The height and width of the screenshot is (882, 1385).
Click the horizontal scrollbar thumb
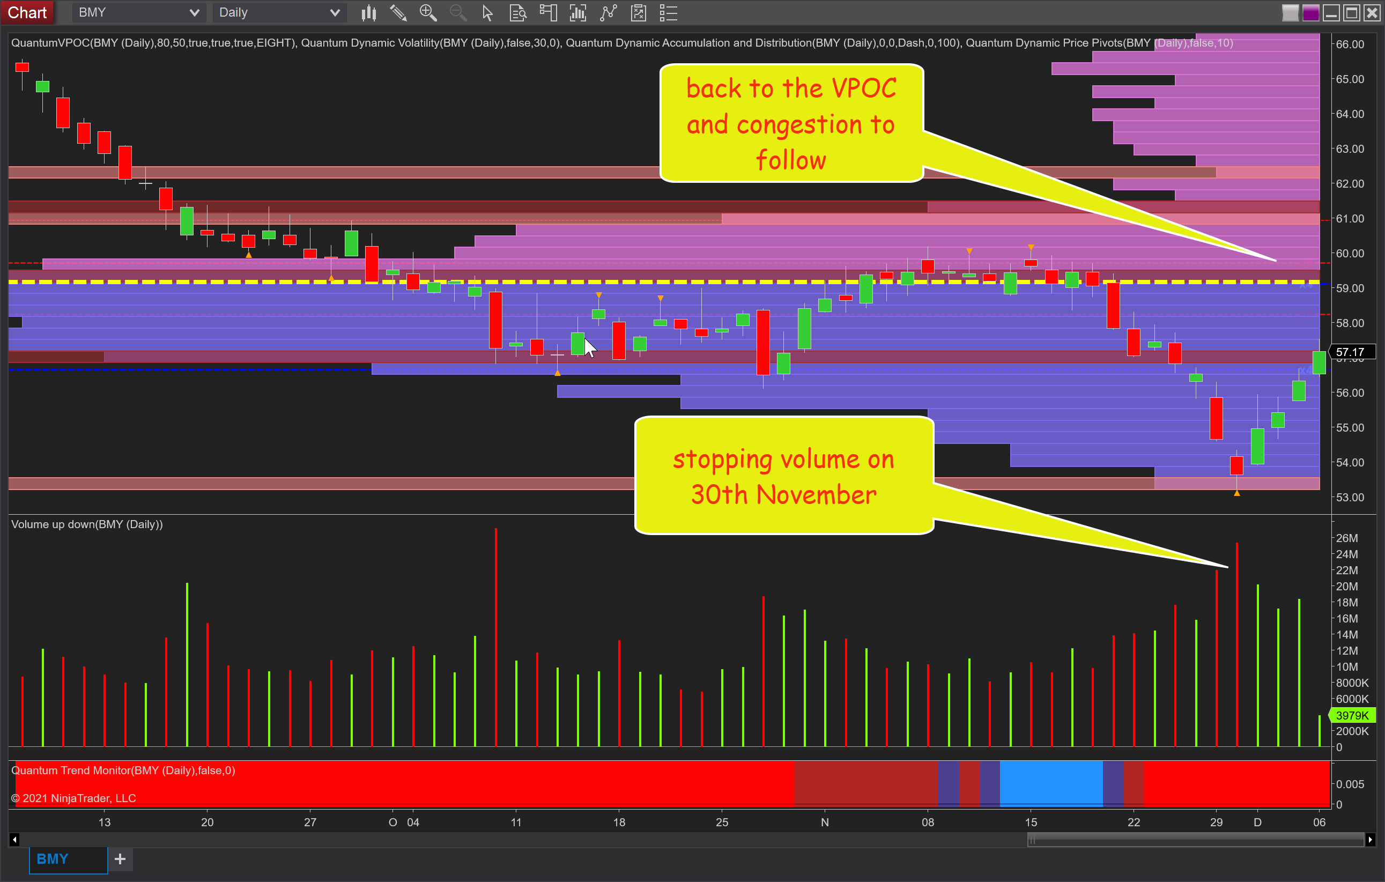point(1196,840)
